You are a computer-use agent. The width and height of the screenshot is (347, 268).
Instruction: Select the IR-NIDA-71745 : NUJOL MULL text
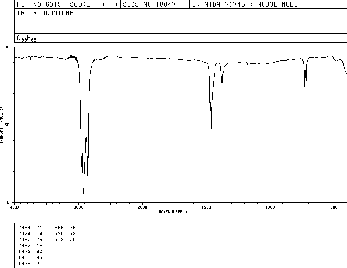point(245,4)
